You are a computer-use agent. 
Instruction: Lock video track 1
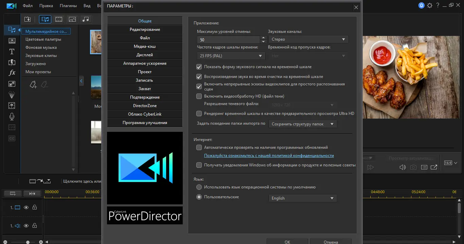[x=35, y=207]
